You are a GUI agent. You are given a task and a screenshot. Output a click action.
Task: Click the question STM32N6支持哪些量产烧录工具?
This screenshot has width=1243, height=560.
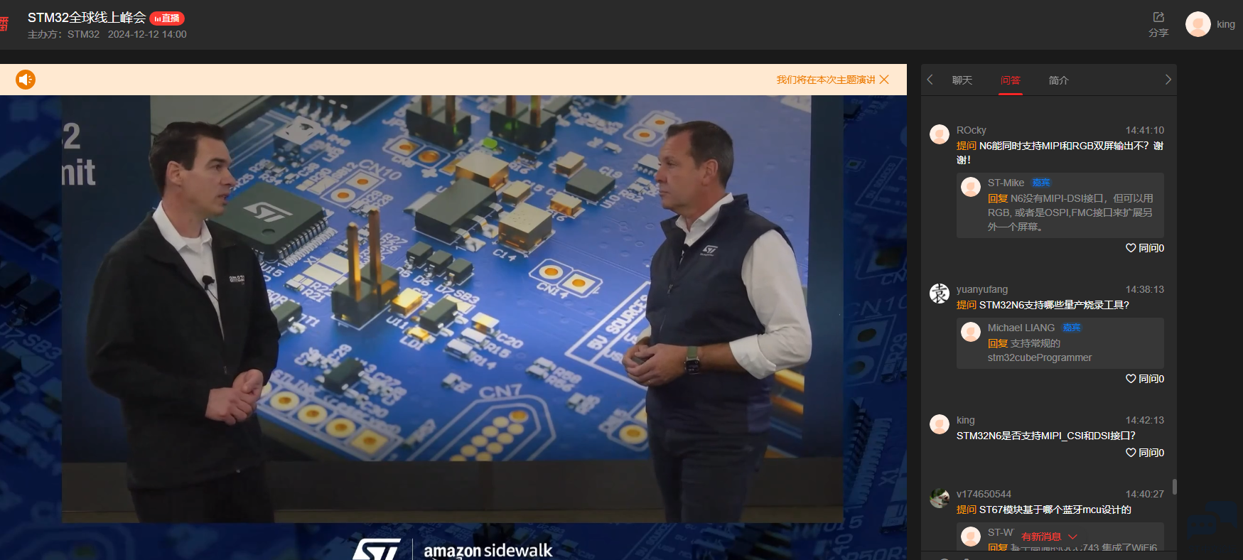point(1054,305)
